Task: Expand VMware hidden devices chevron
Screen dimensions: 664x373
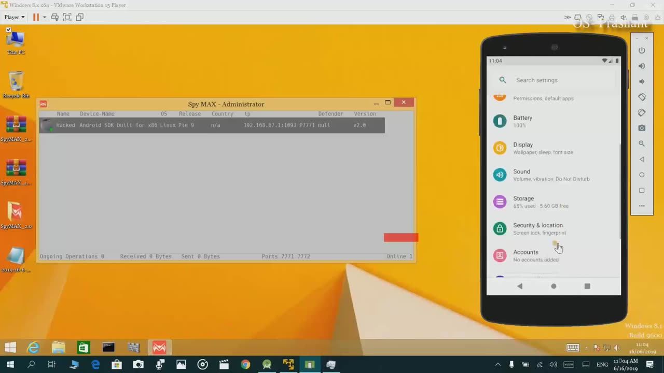Action: [568, 17]
